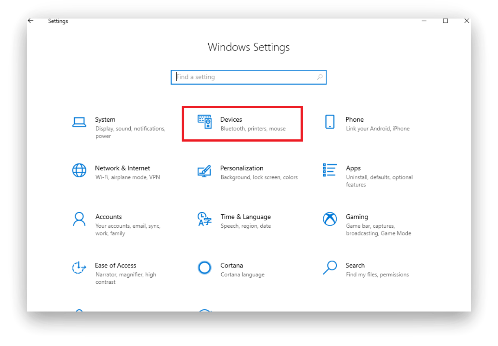498x346 pixels.
Task: Close the Settings window
Action: pyautogui.click(x=467, y=21)
